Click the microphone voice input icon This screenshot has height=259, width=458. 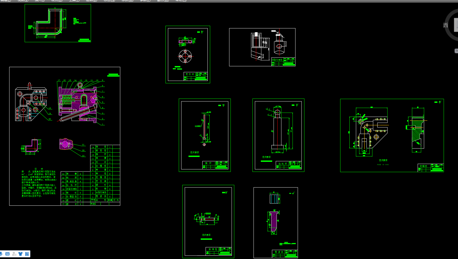[1, 254]
